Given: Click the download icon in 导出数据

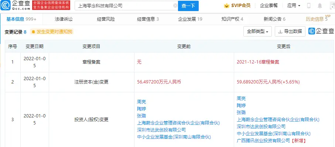Looking at the screenshot, I should click(280, 32).
